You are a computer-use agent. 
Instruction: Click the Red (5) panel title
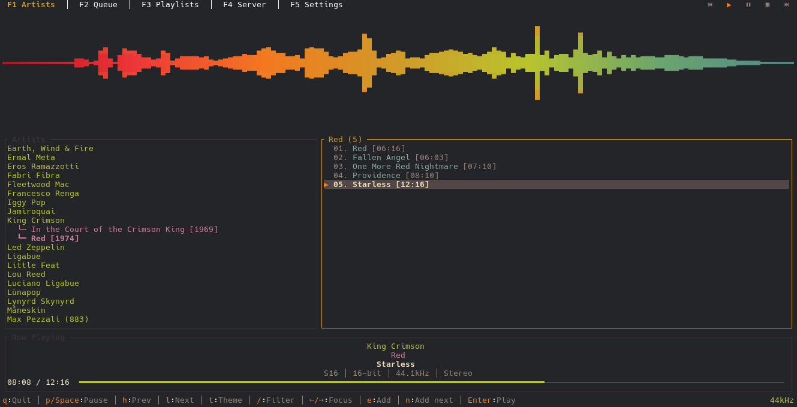[345, 140]
